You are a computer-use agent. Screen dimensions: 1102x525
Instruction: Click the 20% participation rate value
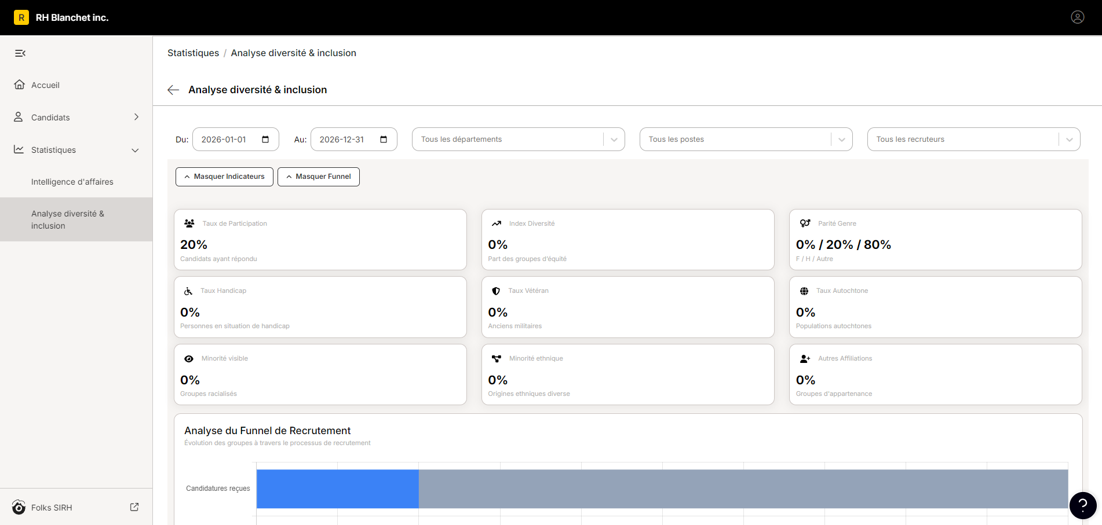(194, 244)
